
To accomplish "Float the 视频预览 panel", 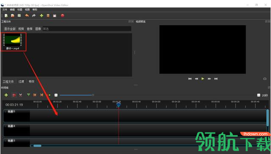I will tap(266, 21).
